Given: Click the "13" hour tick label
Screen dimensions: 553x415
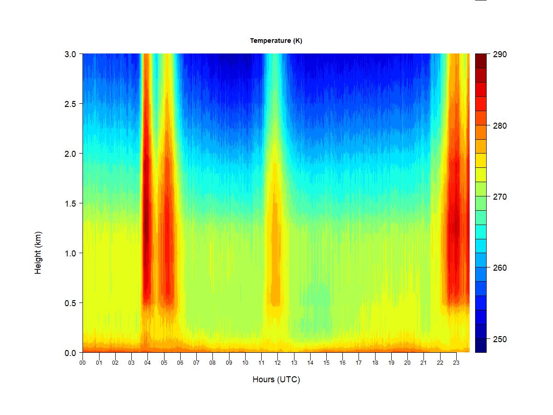Looking at the screenshot, I should tap(294, 363).
